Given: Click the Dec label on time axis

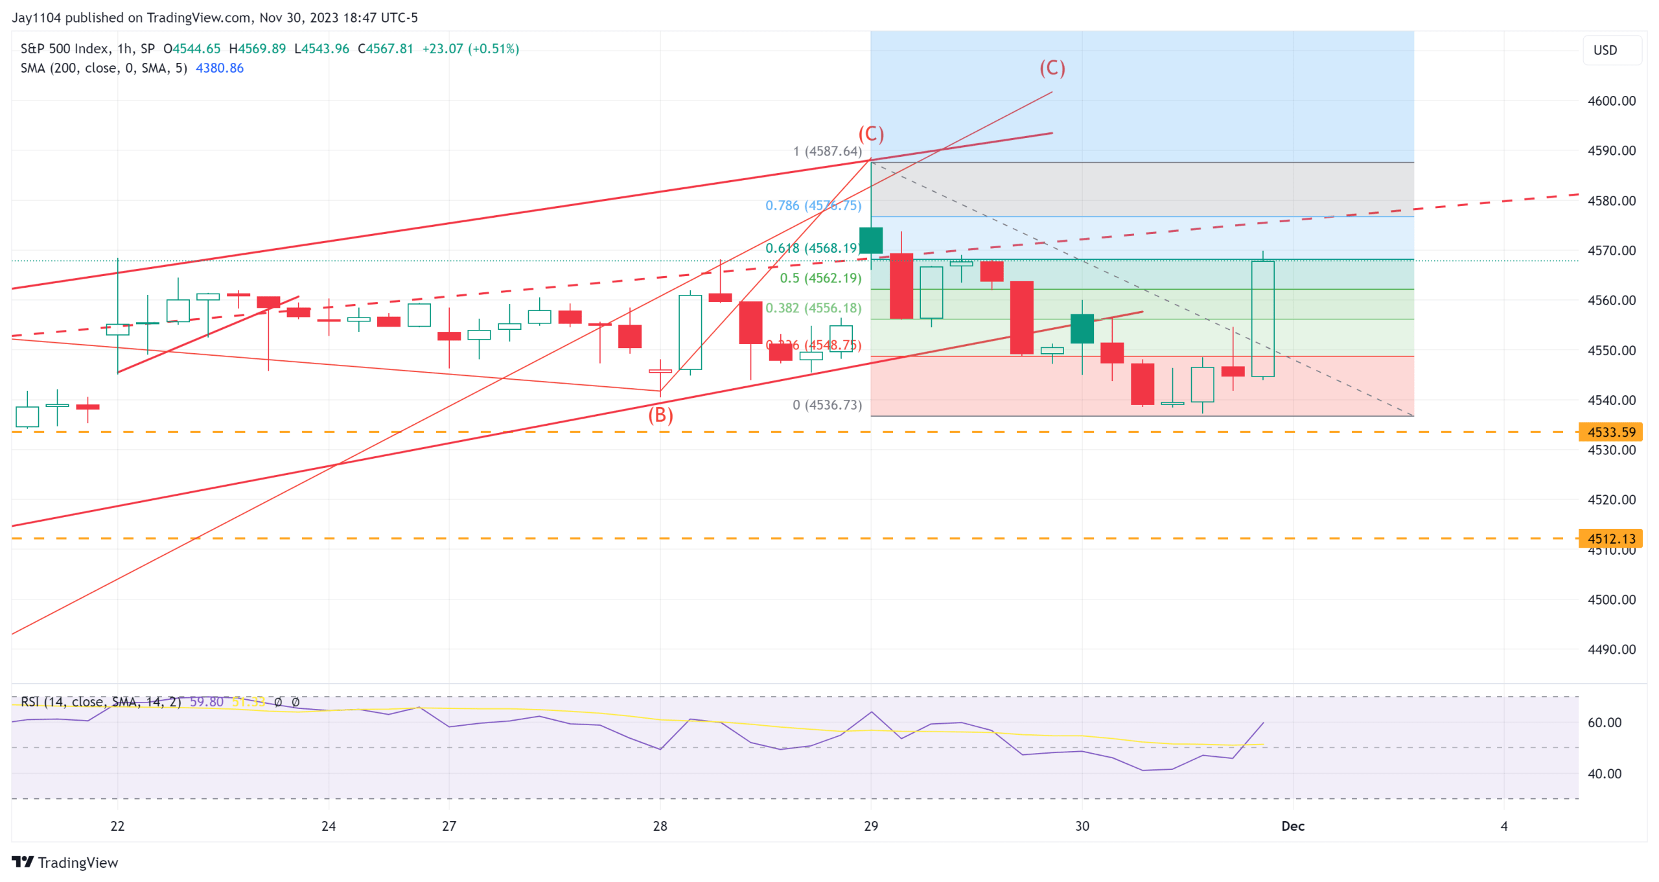Looking at the screenshot, I should (1293, 826).
